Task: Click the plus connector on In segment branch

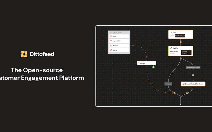Action: (x=175, y=93)
